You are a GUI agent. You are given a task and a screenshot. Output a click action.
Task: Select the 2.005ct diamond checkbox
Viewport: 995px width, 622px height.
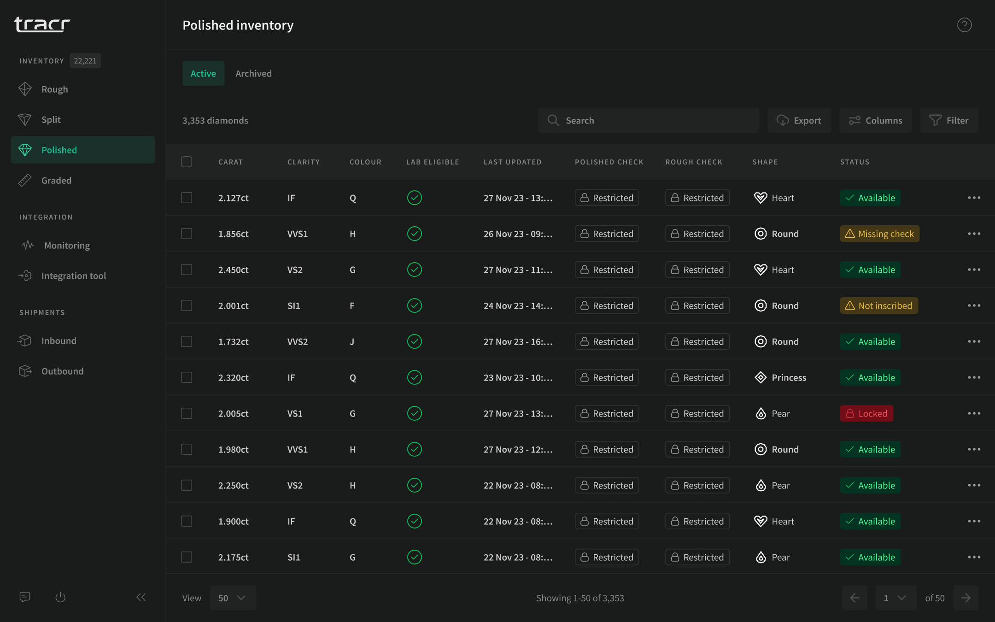coord(187,413)
